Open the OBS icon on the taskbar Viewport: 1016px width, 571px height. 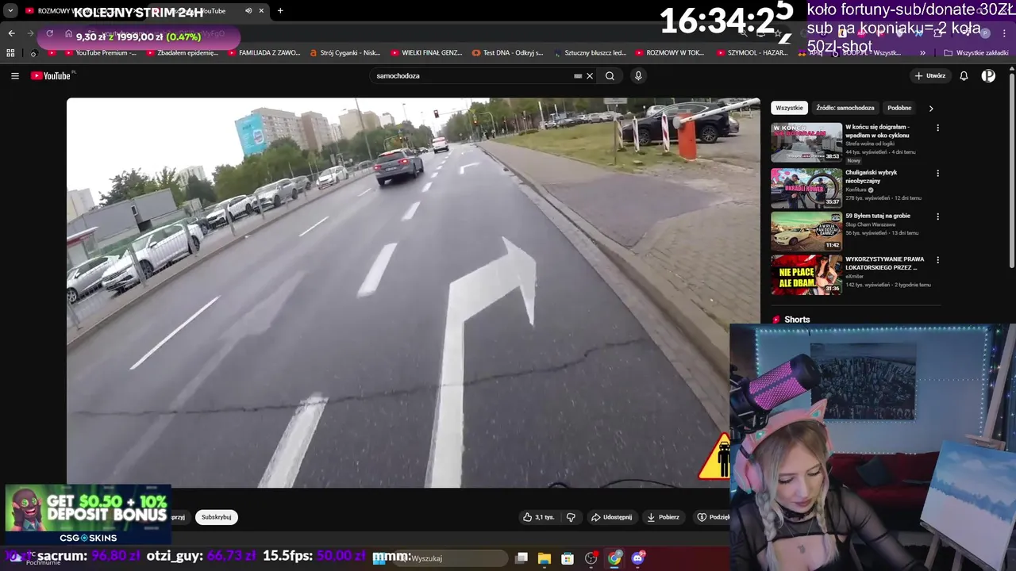pyautogui.click(x=591, y=558)
